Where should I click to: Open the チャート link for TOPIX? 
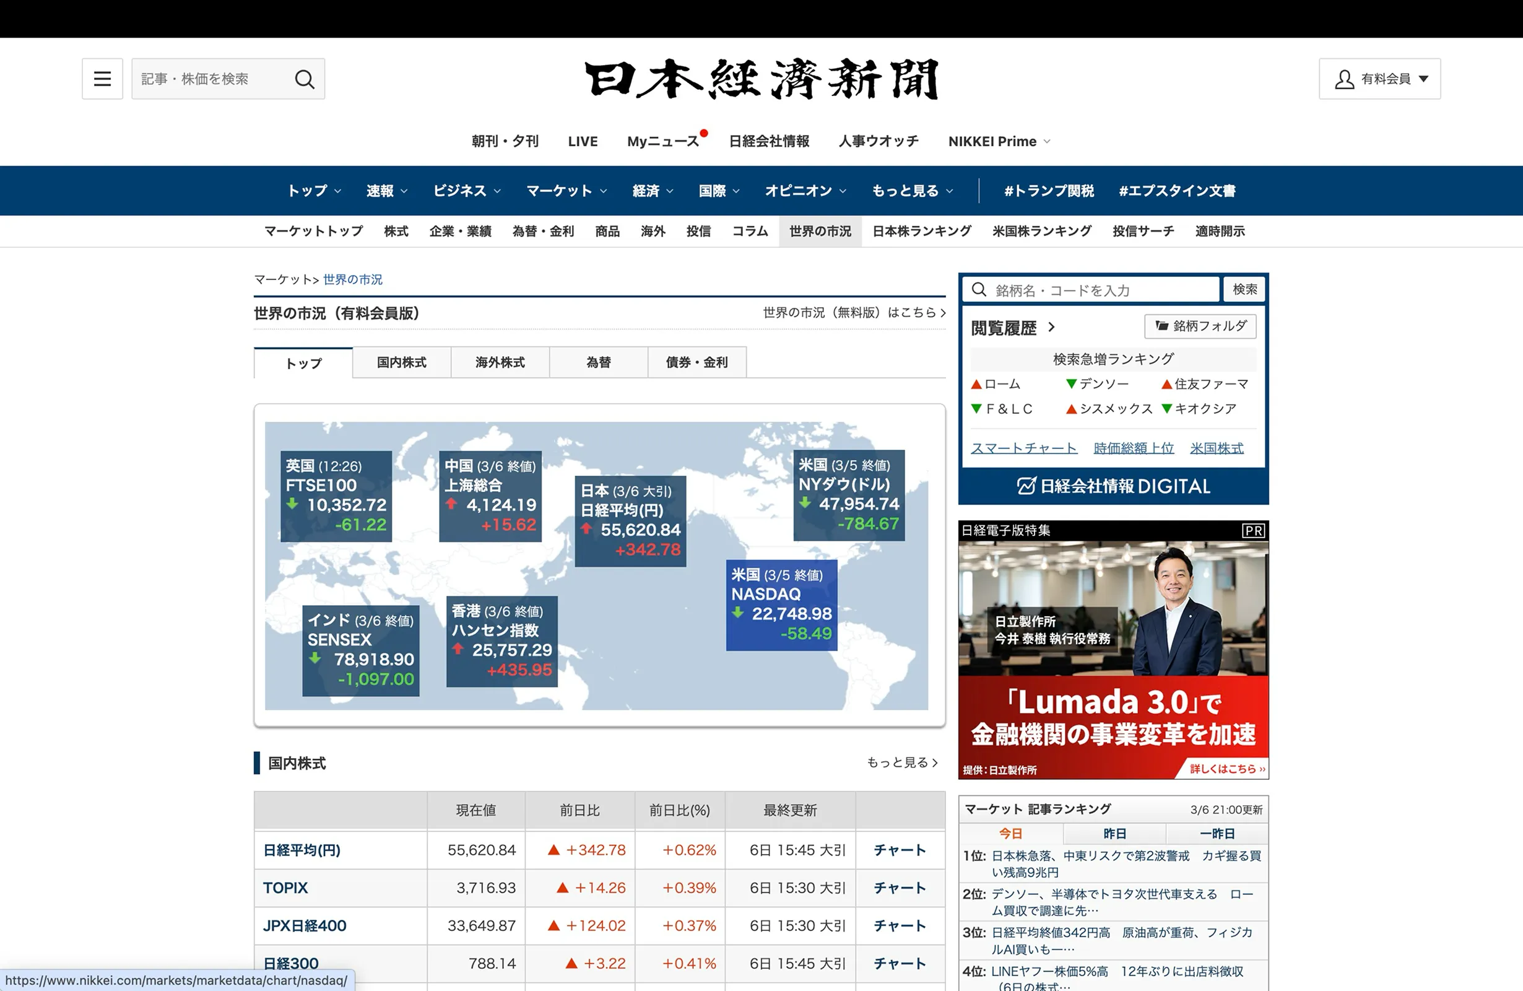[900, 888]
